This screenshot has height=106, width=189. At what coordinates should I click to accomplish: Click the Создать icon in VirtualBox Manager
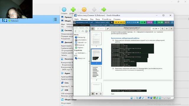[64, 9]
